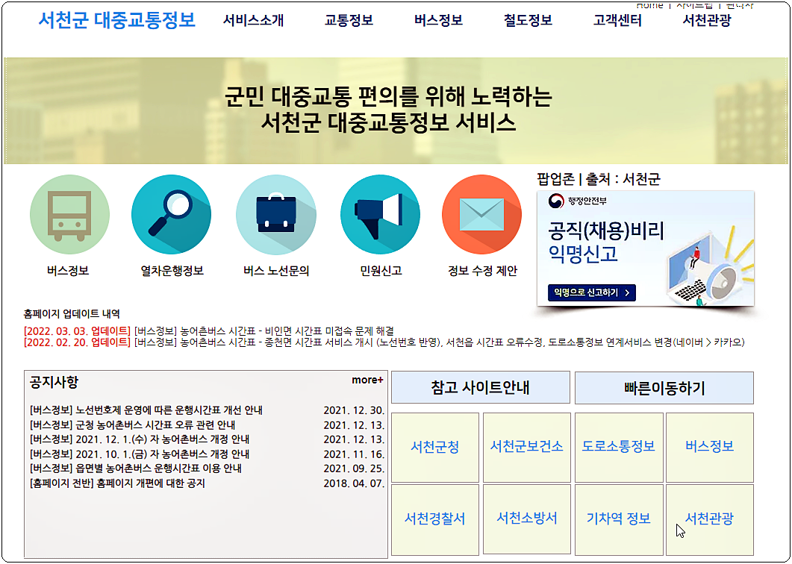The image size is (792, 564).
Task: Open the 공직(채용)비리 익명신고 banner
Action: pyautogui.click(x=646, y=248)
